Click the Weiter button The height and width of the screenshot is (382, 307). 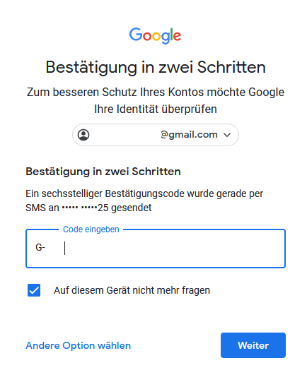[x=253, y=345]
